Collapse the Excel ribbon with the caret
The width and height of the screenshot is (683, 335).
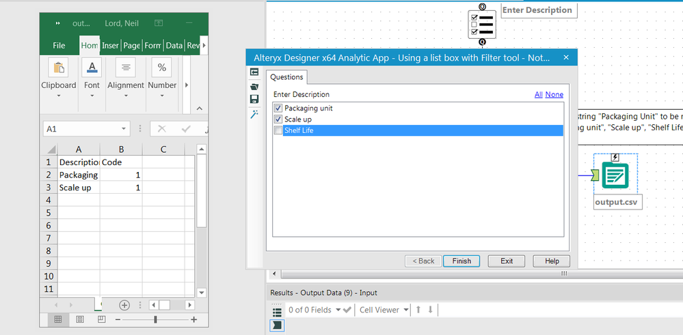pyautogui.click(x=199, y=108)
